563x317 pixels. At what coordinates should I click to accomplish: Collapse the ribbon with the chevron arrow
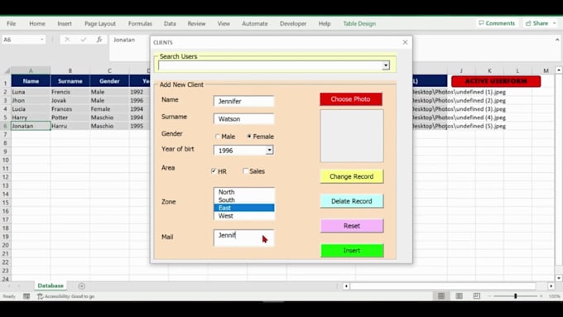tap(557, 40)
